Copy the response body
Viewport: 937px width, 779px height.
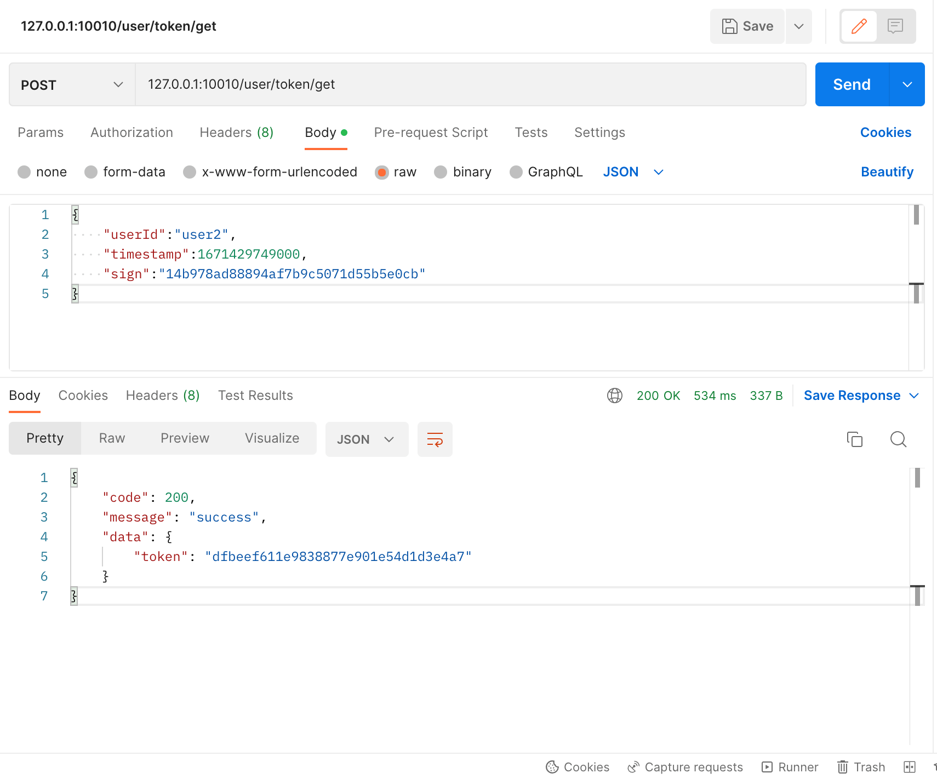(x=855, y=439)
